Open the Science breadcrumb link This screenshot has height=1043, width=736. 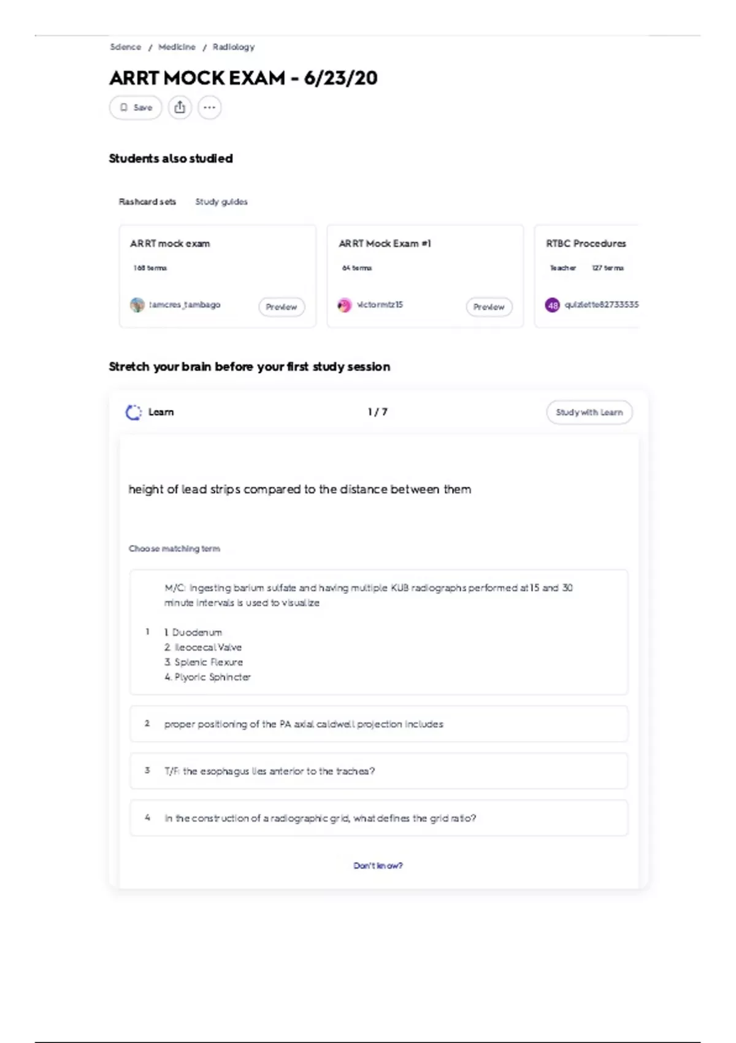tap(126, 47)
